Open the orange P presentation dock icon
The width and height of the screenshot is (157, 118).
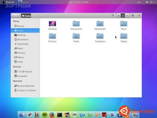[97, 115]
